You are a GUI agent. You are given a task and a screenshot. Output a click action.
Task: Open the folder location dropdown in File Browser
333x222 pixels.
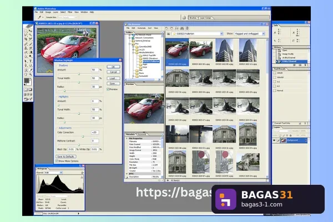point(221,33)
